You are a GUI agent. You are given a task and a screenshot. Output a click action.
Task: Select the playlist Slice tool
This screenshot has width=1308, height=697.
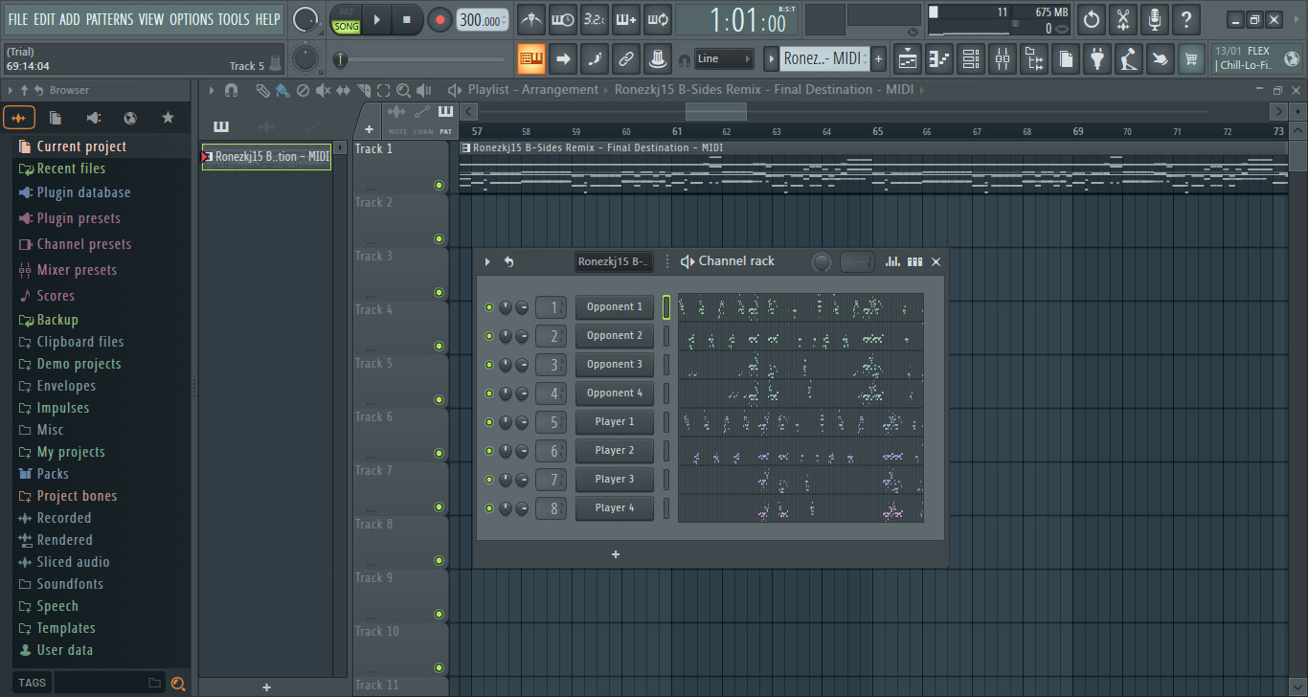(364, 90)
